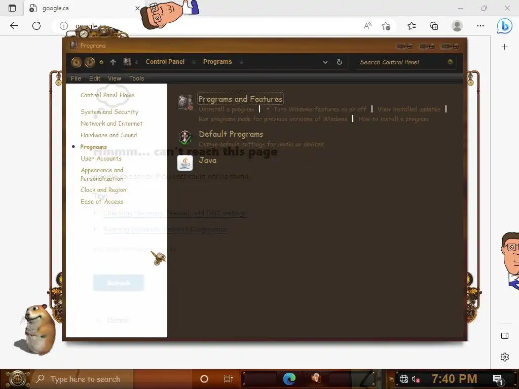
Task: Open the File menu
Action: (76, 79)
